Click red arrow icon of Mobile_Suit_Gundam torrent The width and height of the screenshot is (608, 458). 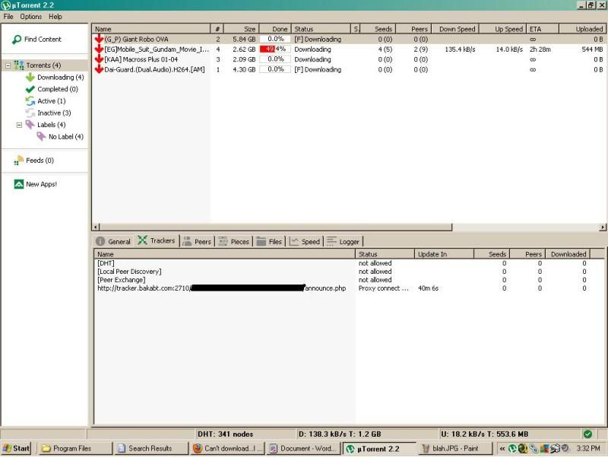pos(99,49)
